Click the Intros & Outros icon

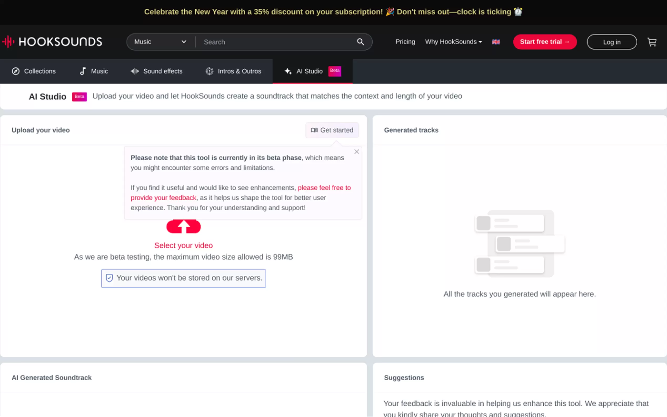(x=210, y=71)
